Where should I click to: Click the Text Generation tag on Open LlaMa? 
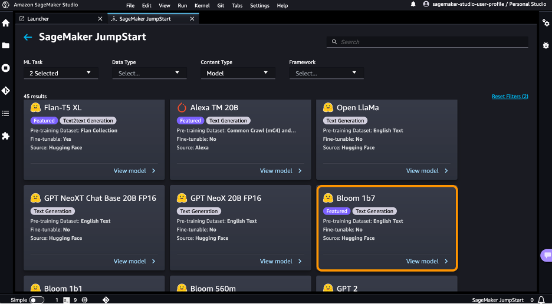(345, 121)
